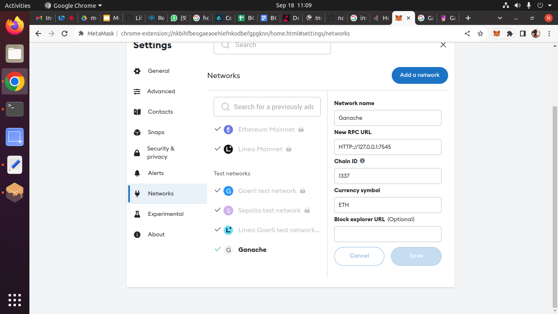The width and height of the screenshot is (558, 314).
Task: Click the Chain ID info icon
Action: (x=362, y=161)
